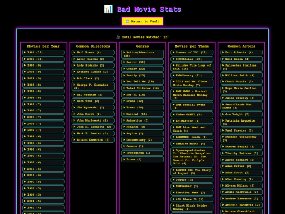Open the Aaron Norris (2) director row
This screenshot has height=214, width=285.
click(x=93, y=59)
